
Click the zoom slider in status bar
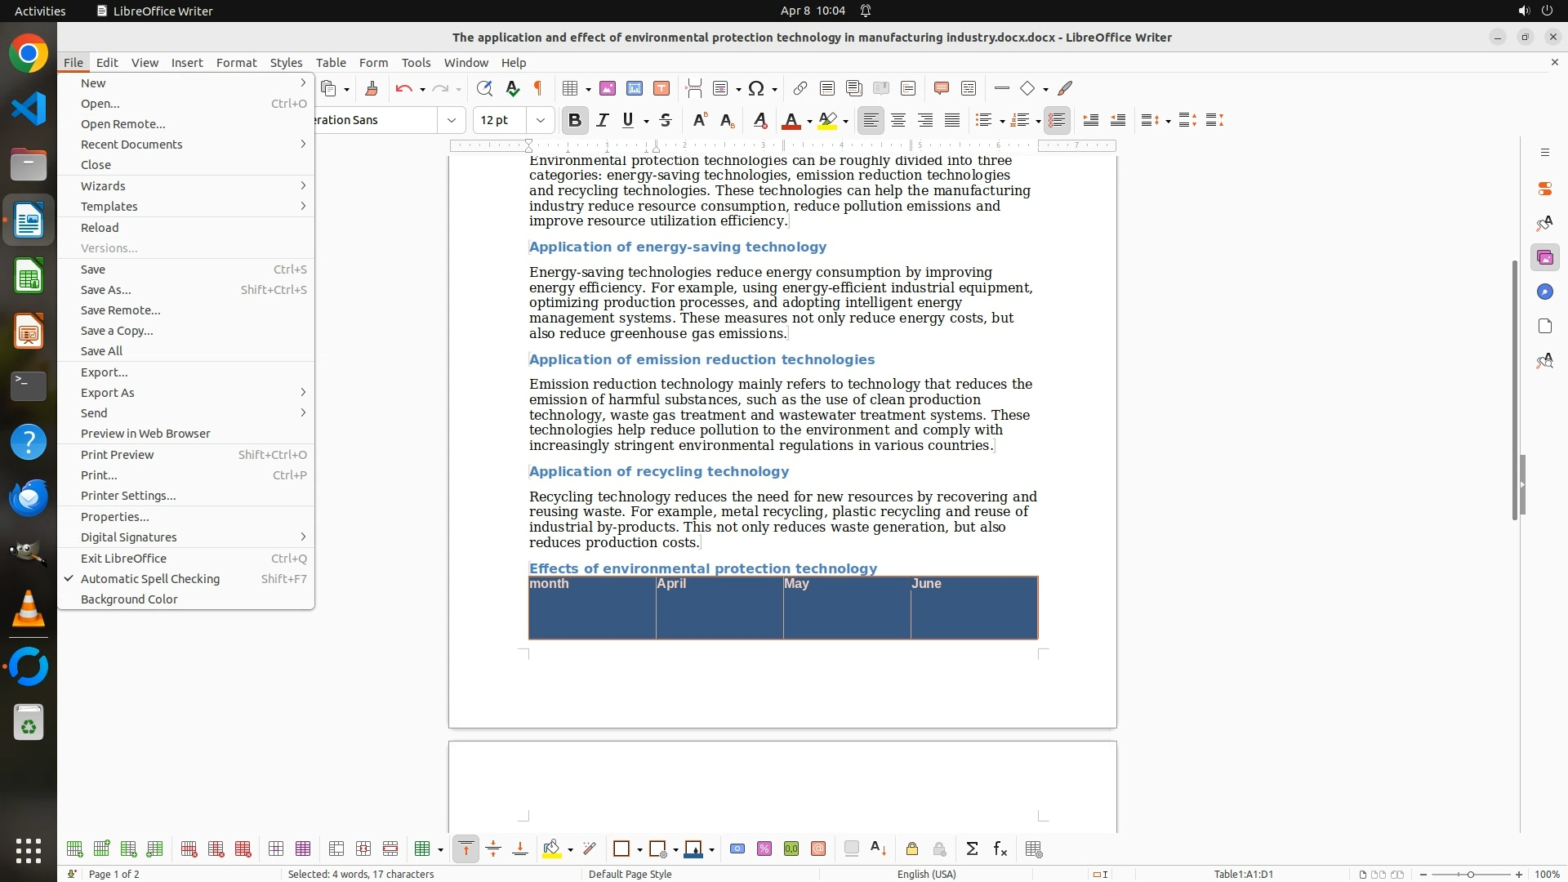pyautogui.click(x=1470, y=875)
